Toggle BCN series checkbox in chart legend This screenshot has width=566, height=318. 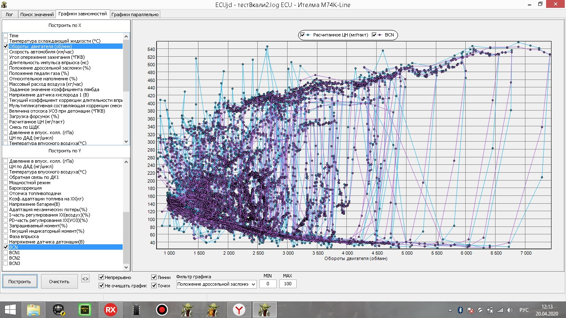[375, 35]
